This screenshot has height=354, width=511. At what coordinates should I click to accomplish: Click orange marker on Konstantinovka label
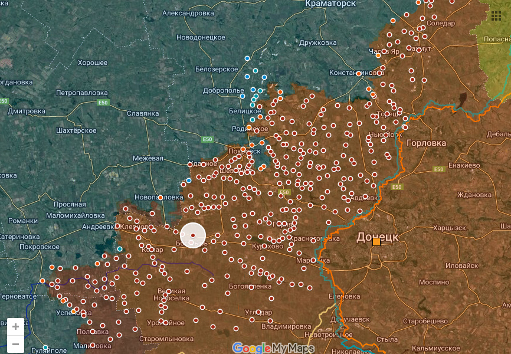click(x=359, y=74)
